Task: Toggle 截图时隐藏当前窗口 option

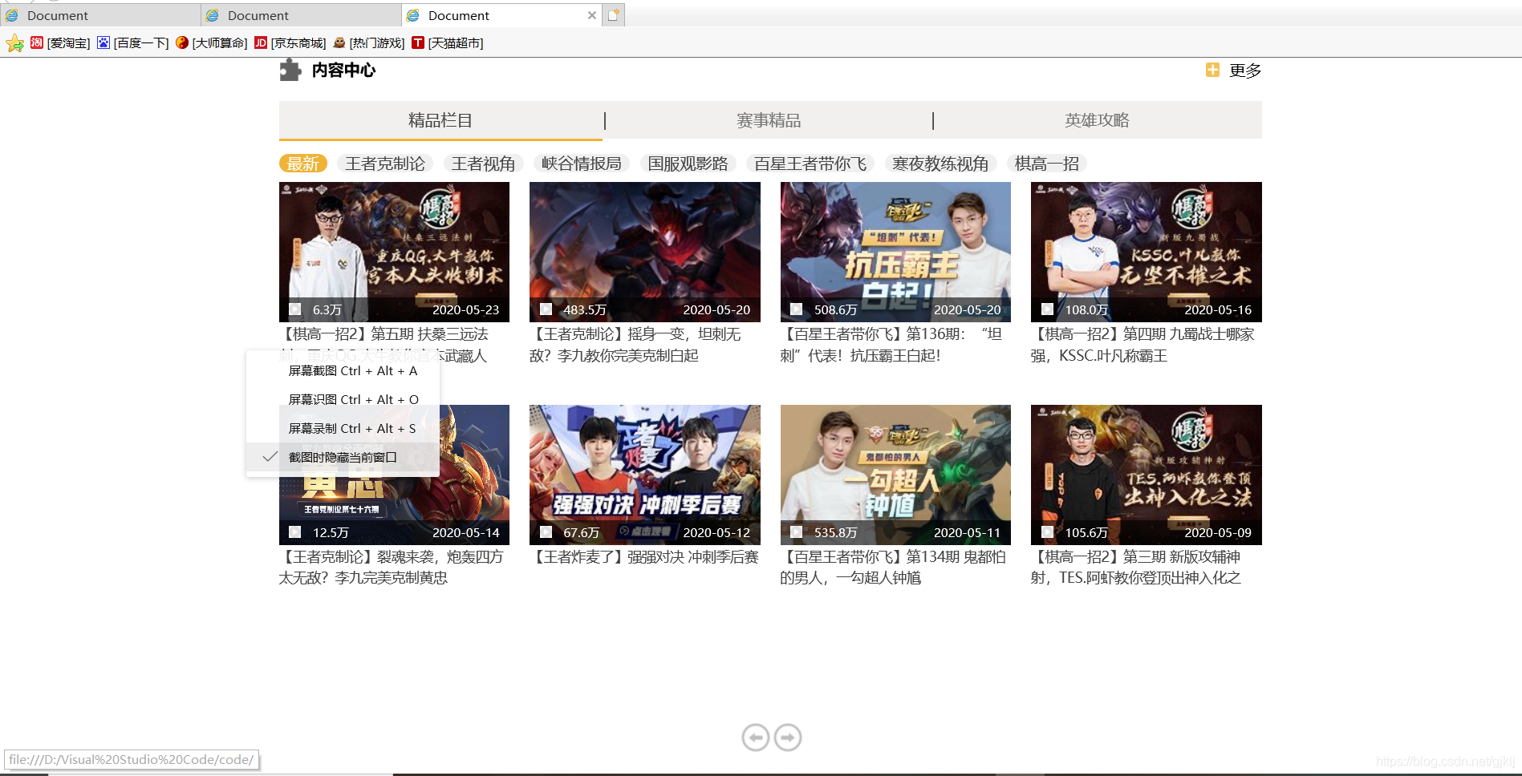Action: pyautogui.click(x=343, y=458)
